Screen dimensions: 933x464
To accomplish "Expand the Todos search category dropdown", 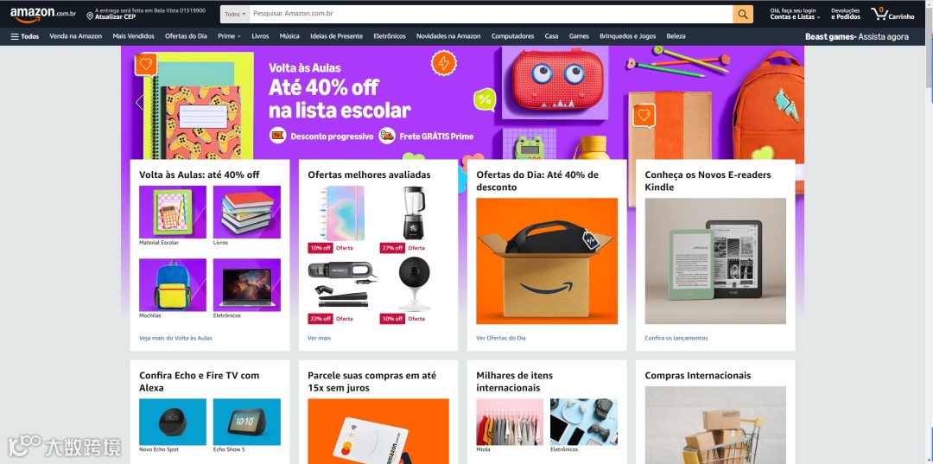I will coord(235,14).
